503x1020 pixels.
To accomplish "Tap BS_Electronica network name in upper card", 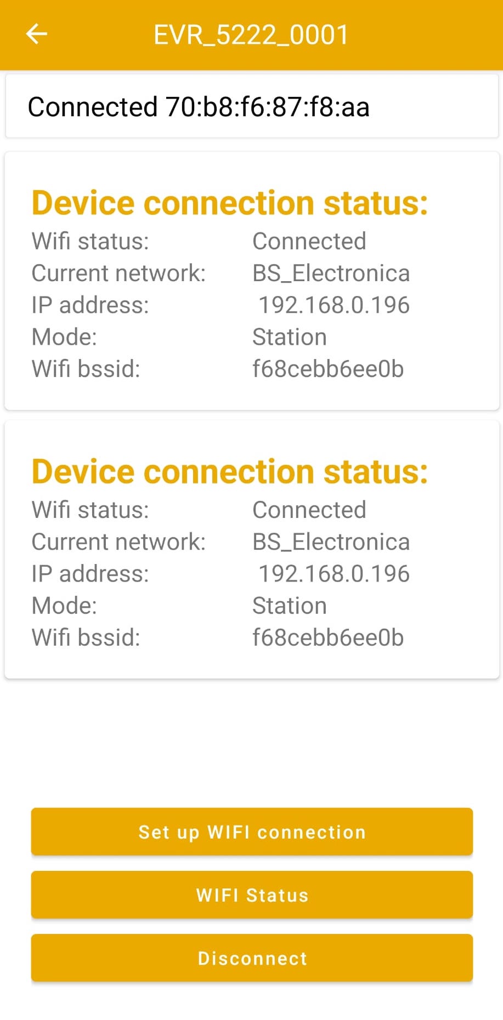I will (x=331, y=273).
